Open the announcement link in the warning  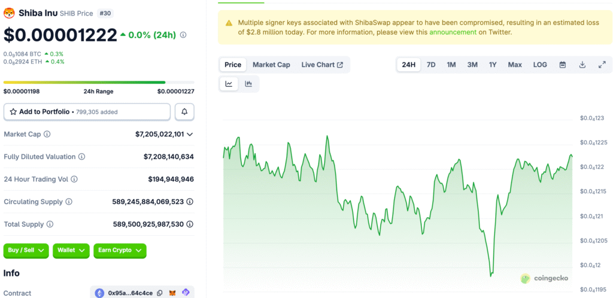(453, 32)
